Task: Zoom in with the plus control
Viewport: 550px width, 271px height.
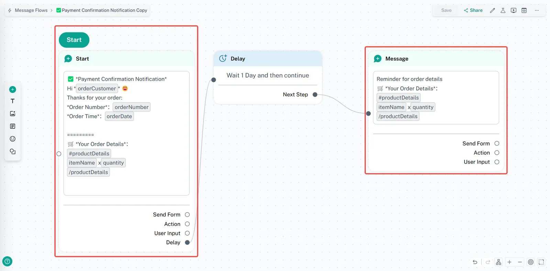Action: pos(509,262)
